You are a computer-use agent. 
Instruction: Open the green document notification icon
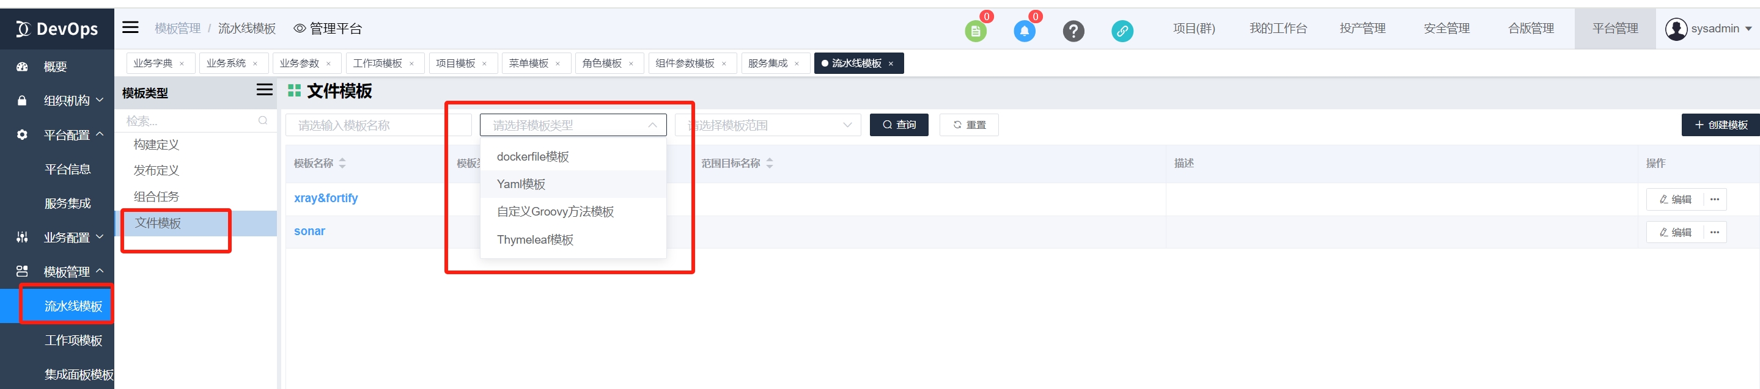975,31
